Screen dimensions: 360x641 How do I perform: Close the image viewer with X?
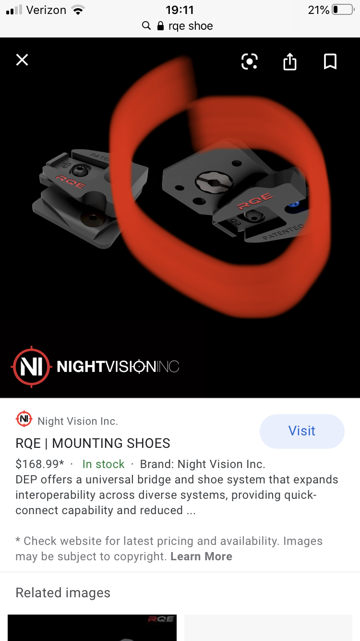(22, 60)
